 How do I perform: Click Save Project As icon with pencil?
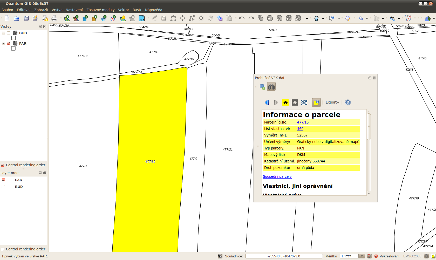(35, 18)
